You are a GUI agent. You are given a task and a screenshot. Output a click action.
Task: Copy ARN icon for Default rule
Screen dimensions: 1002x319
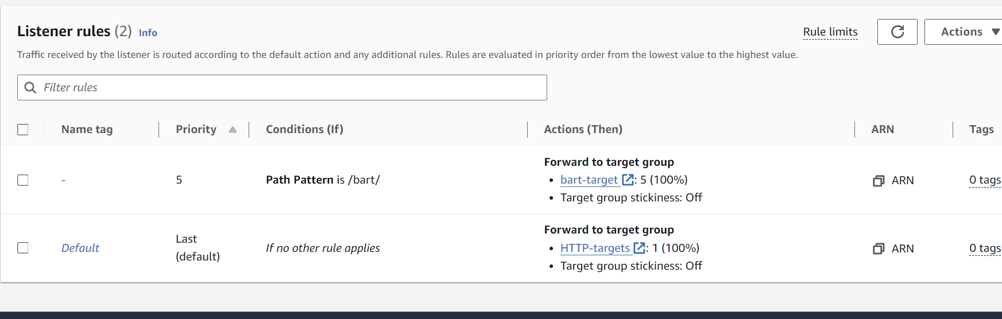click(878, 248)
